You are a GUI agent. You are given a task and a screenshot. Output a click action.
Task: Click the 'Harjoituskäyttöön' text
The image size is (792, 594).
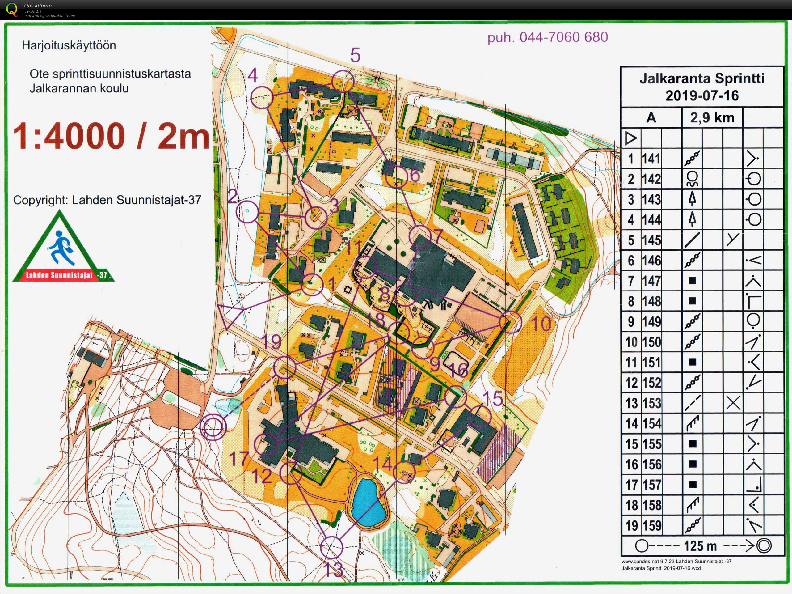69,46
